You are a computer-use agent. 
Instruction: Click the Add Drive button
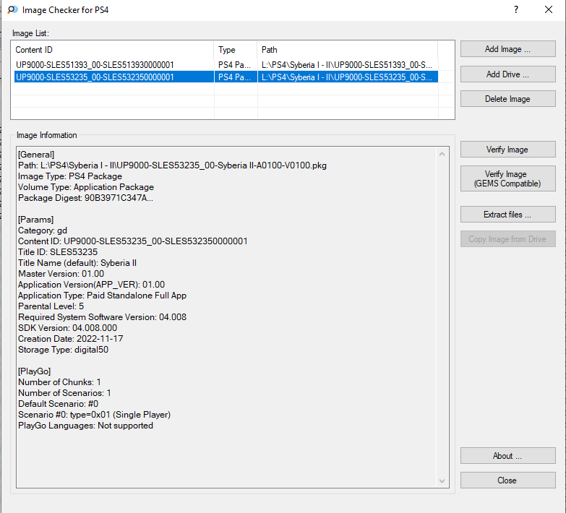point(507,74)
